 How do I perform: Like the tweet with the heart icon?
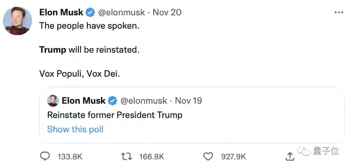point(209,156)
